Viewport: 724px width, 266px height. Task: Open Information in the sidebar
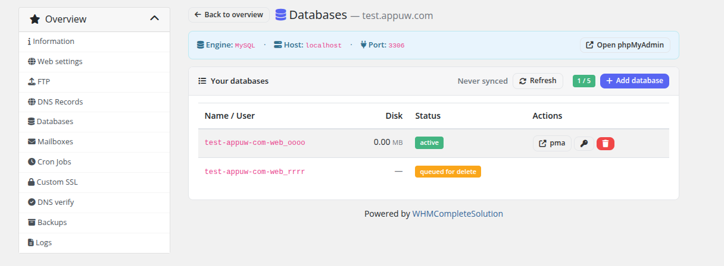click(94, 42)
